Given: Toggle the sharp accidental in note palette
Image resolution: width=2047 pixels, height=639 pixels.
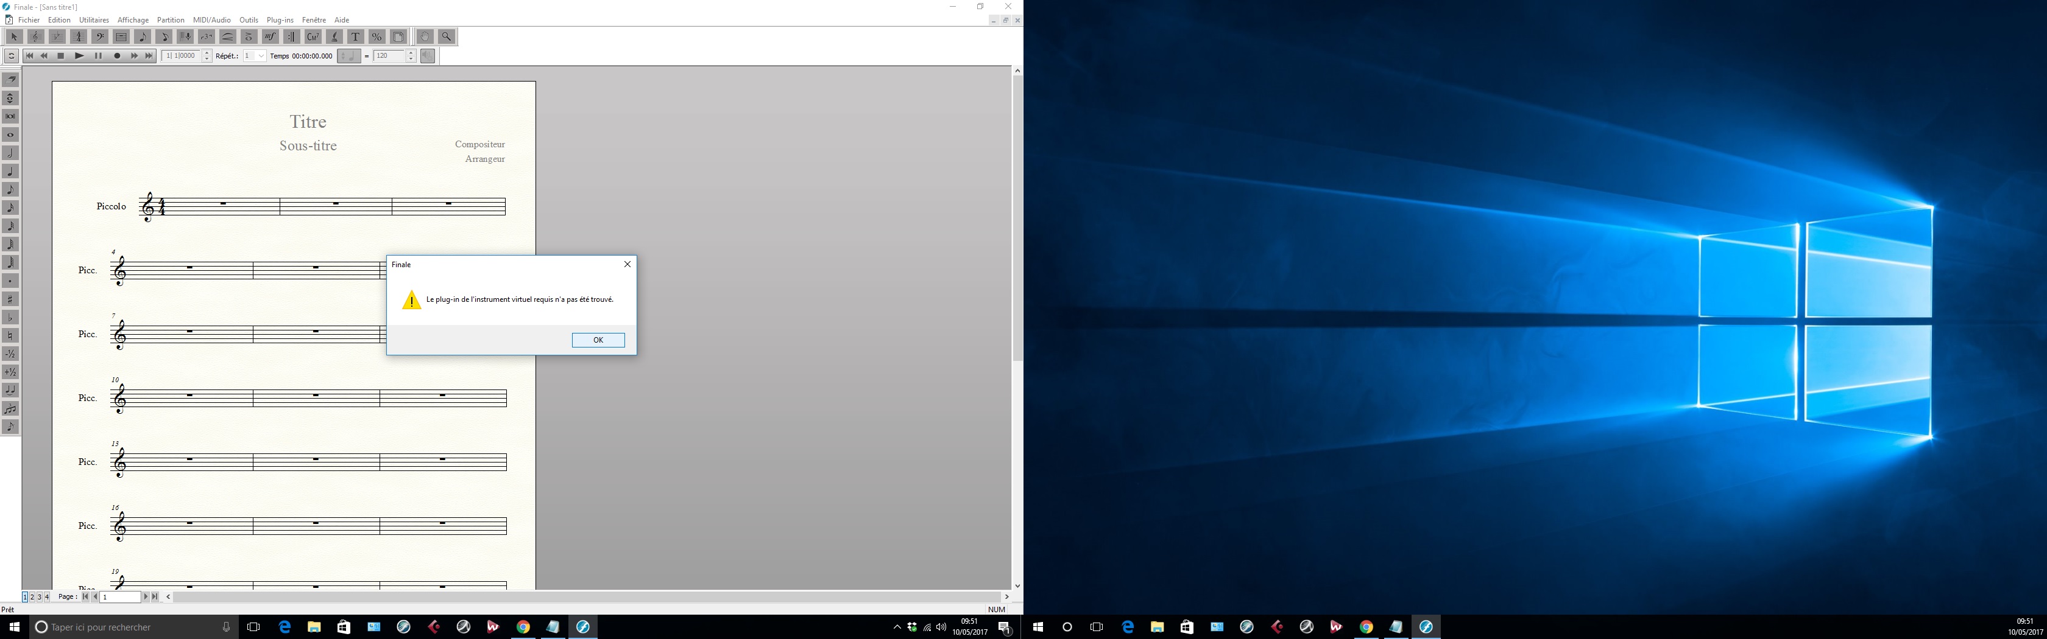Looking at the screenshot, I should [x=10, y=299].
